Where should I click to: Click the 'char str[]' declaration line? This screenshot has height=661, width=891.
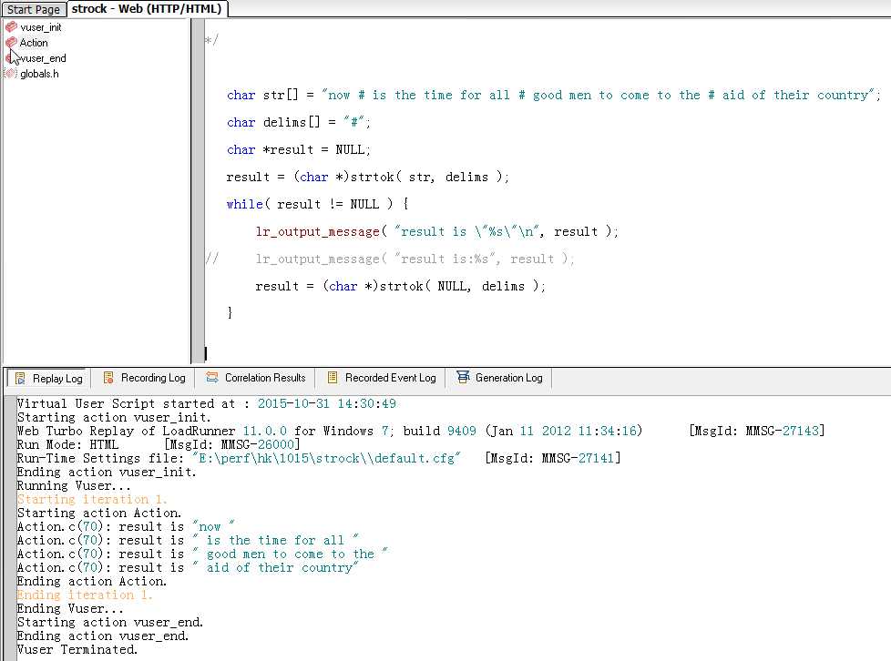[x=554, y=95]
